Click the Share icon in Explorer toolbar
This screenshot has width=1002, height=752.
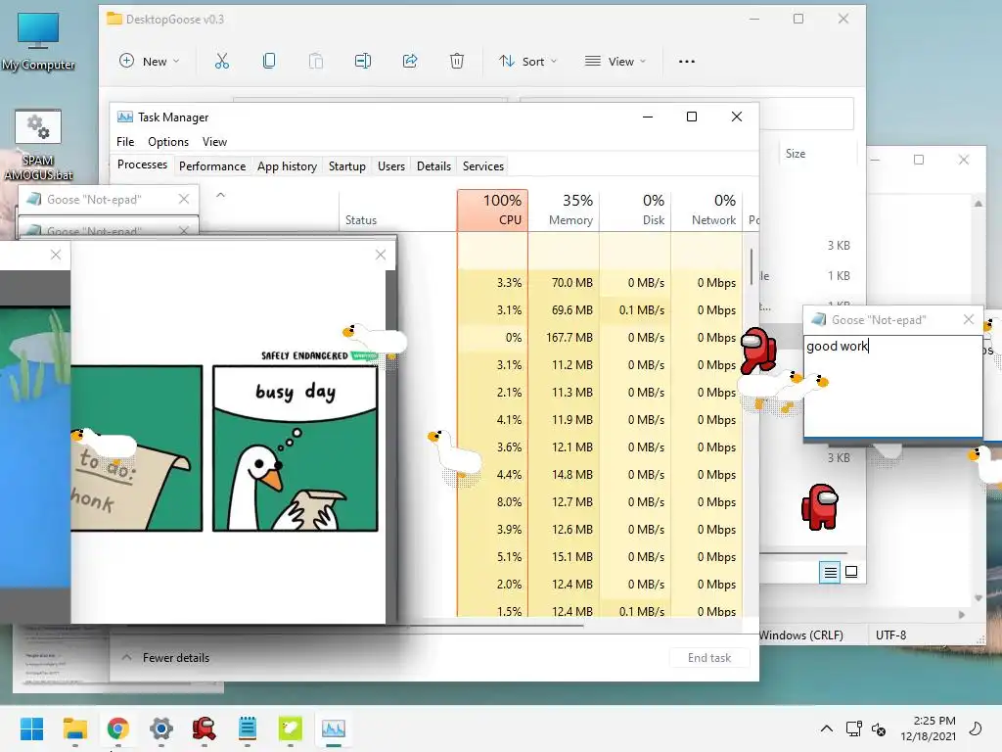click(x=410, y=62)
